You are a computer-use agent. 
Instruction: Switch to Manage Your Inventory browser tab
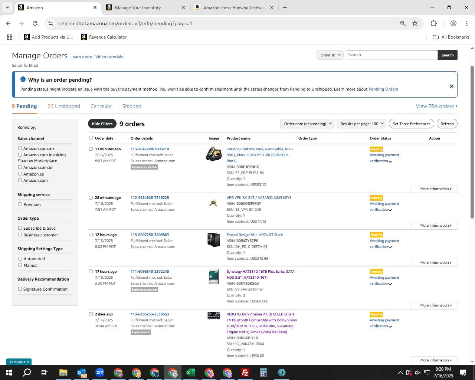(145, 7)
